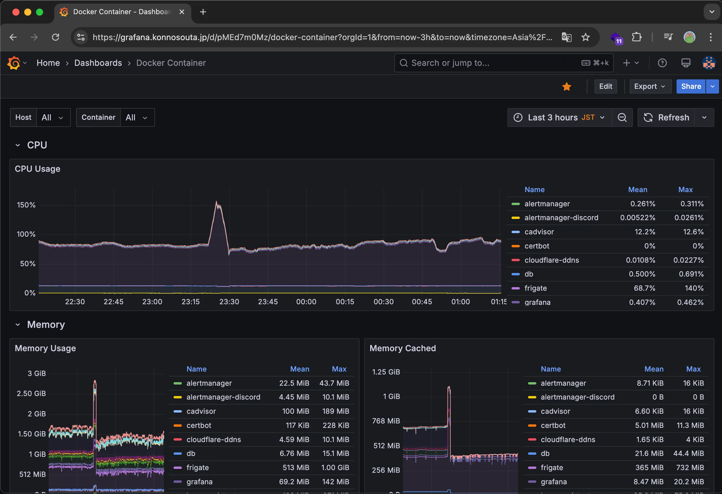Toggle frigate series in CPU Usage legend
This screenshot has width=722, height=494.
(x=535, y=288)
